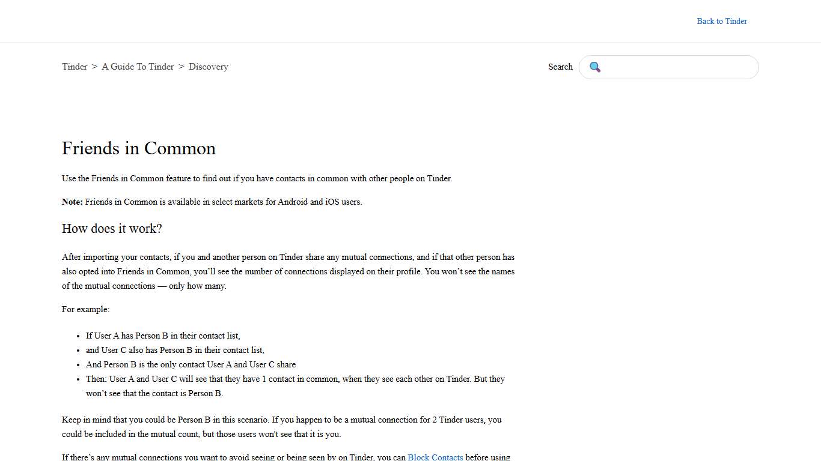Click the magnifying glass search icon
The height and width of the screenshot is (461, 821).
coord(595,67)
